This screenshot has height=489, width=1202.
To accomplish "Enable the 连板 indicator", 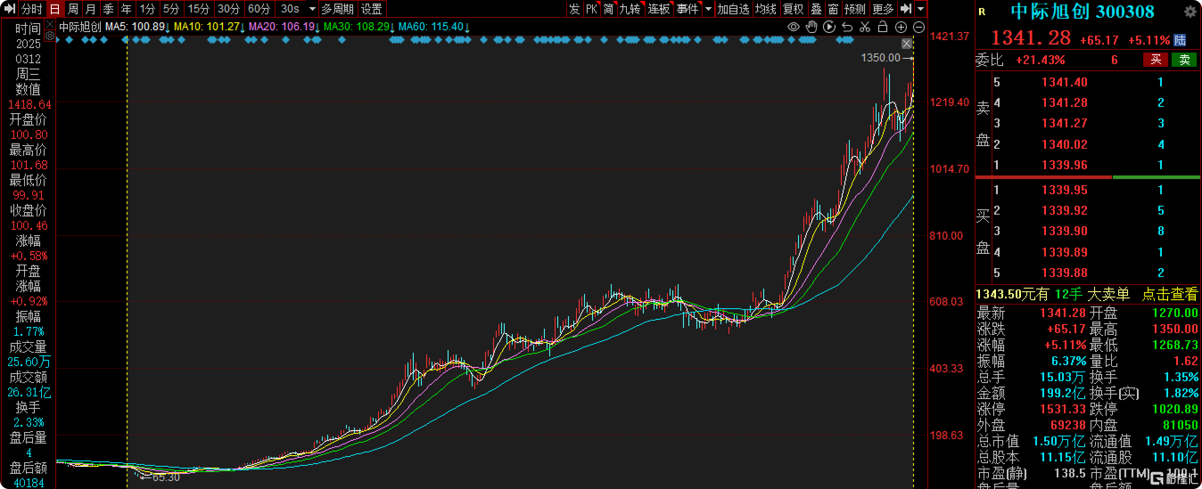I will [659, 9].
